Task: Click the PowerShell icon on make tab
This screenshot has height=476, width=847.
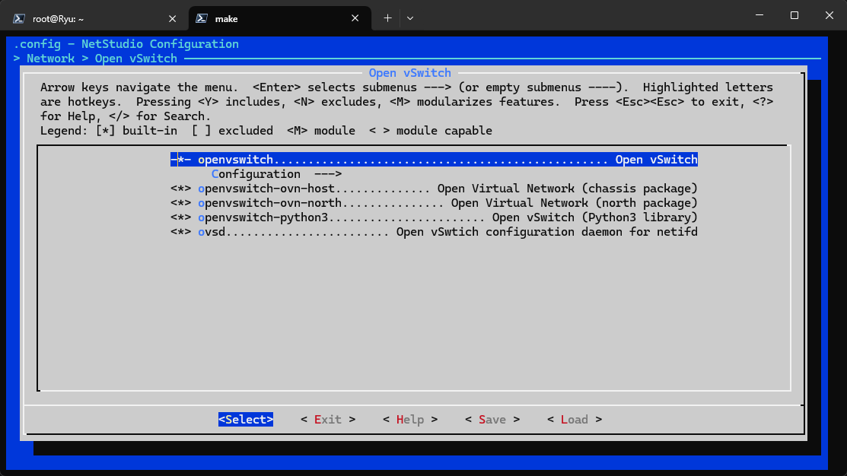Action: click(x=202, y=18)
